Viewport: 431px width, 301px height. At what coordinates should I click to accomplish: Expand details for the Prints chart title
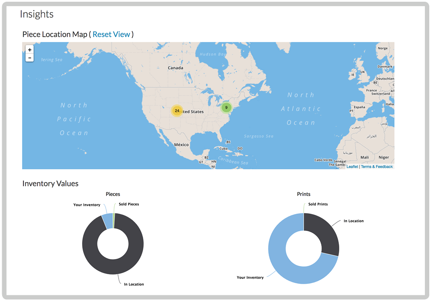(x=303, y=194)
